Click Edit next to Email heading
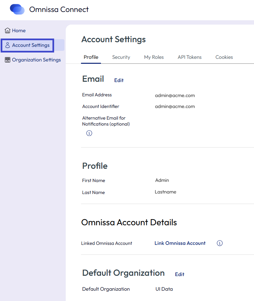The image size is (254, 301). (119, 80)
